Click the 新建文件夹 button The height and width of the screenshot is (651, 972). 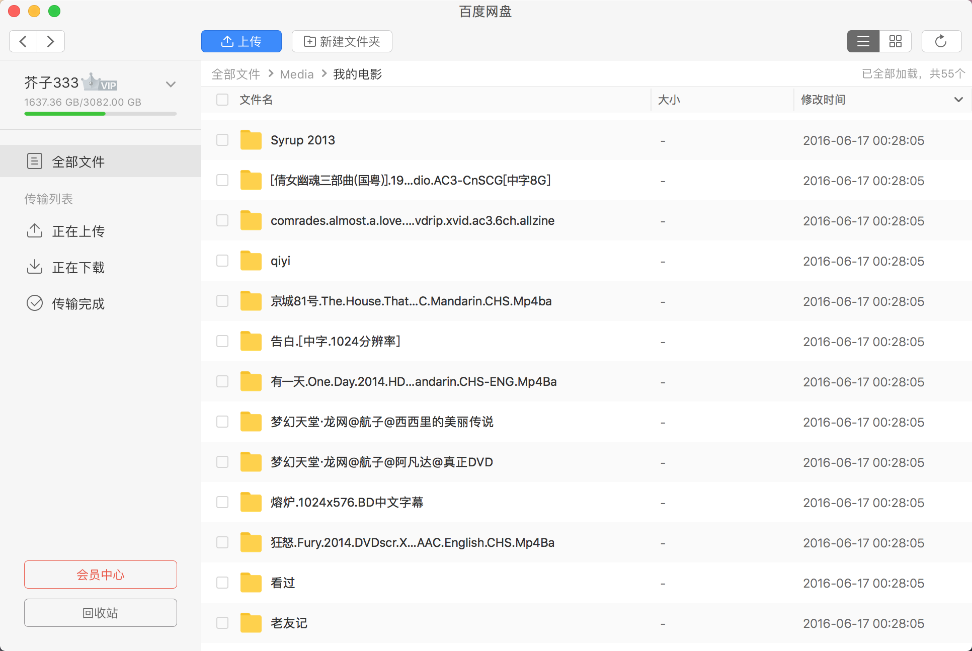coord(342,41)
